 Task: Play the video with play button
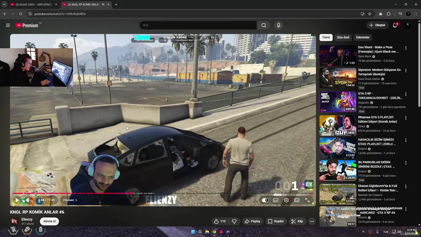[17, 200]
